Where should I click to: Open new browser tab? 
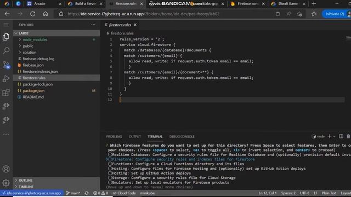coord(314,4)
